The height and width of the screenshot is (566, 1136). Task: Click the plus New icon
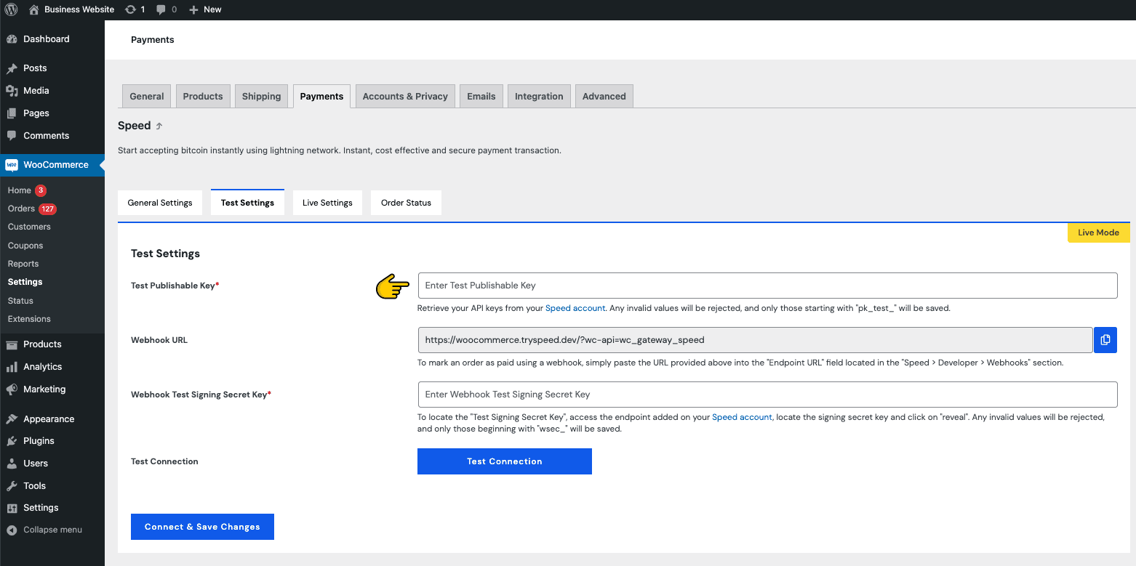pyautogui.click(x=193, y=9)
